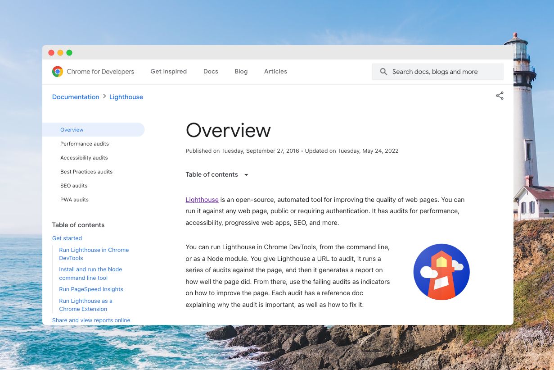Click the Chrome logo icon
Viewport: 554px width, 370px height.
click(x=58, y=72)
